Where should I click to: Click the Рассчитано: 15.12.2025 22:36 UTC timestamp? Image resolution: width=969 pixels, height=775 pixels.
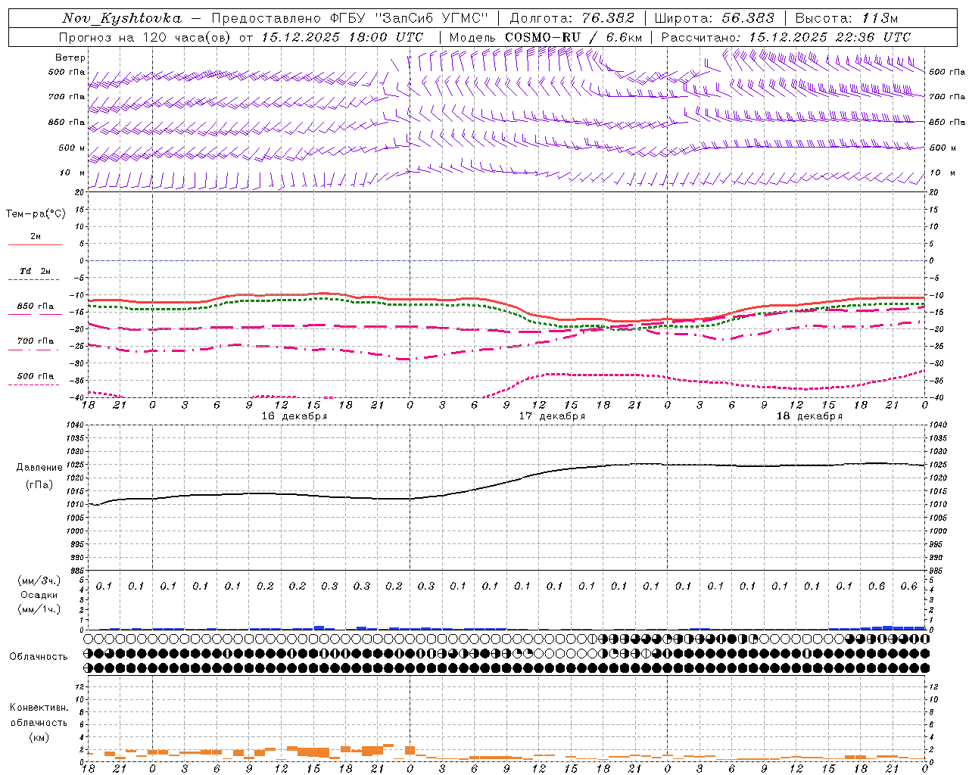pos(786,37)
